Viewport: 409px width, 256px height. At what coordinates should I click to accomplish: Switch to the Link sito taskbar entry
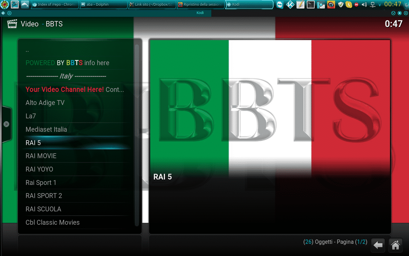tap(152, 5)
